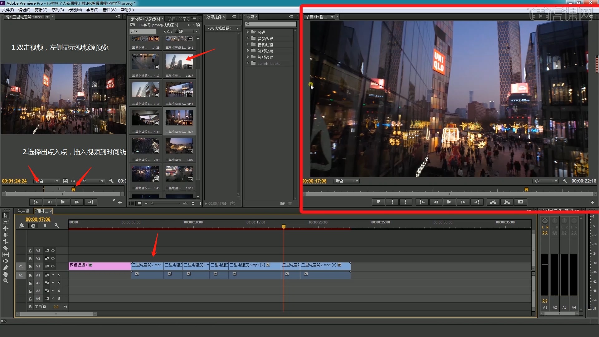Add marker in timeline header
The width and height of the screenshot is (599, 337).
45,226
